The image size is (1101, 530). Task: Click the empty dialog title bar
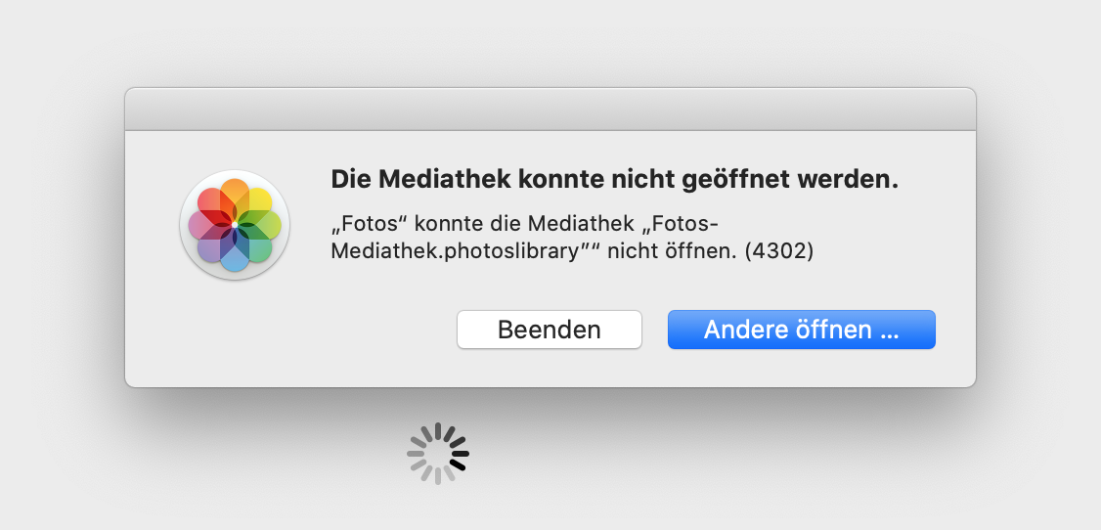(550, 110)
